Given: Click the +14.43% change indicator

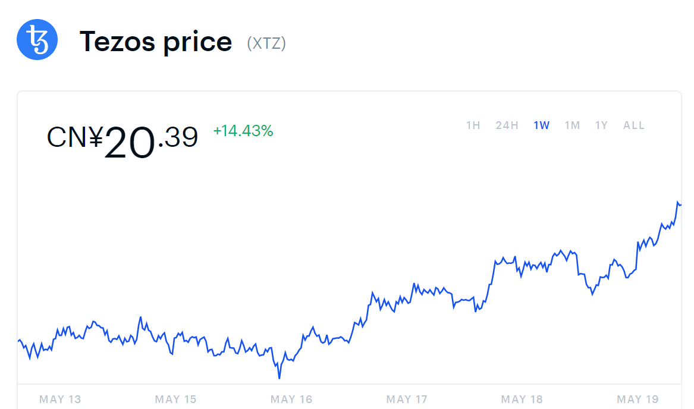Looking at the screenshot, I should (243, 131).
